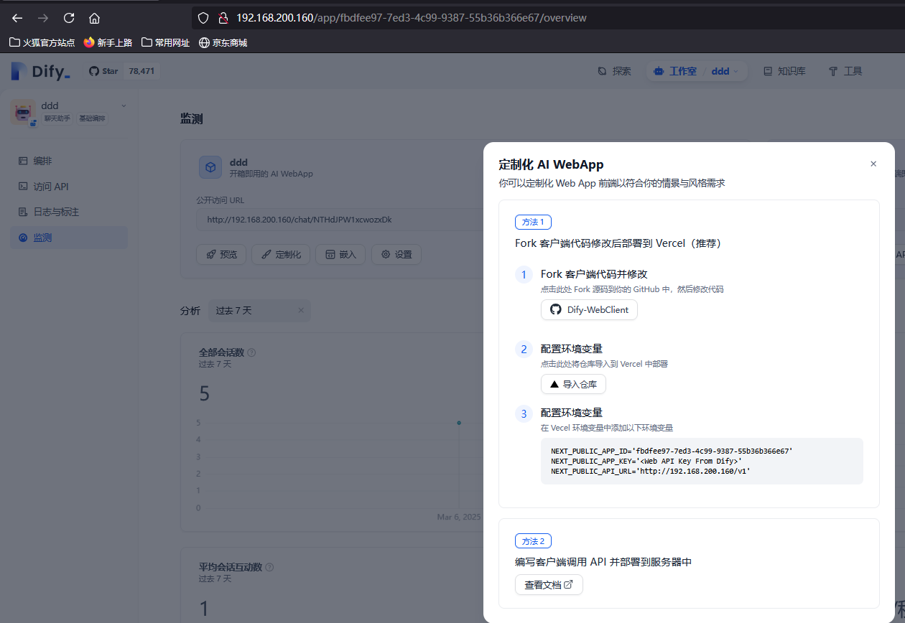The width and height of the screenshot is (905, 623).
Task: Click the 监测 page heading
Action: pos(191,119)
